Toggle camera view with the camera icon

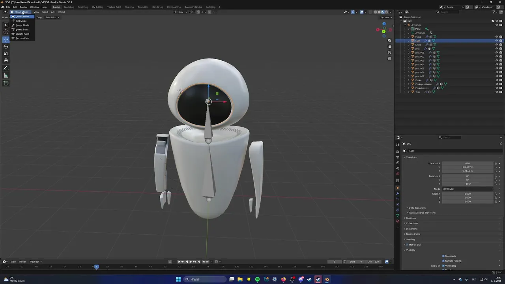click(x=389, y=52)
